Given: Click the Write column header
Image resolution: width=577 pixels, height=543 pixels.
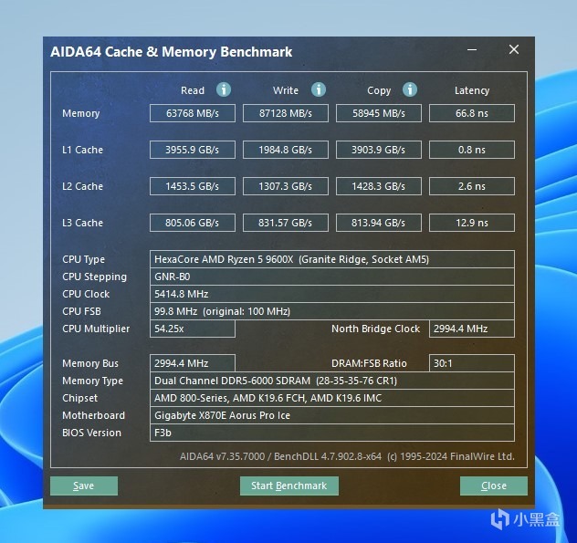Looking at the screenshot, I should click(286, 90).
